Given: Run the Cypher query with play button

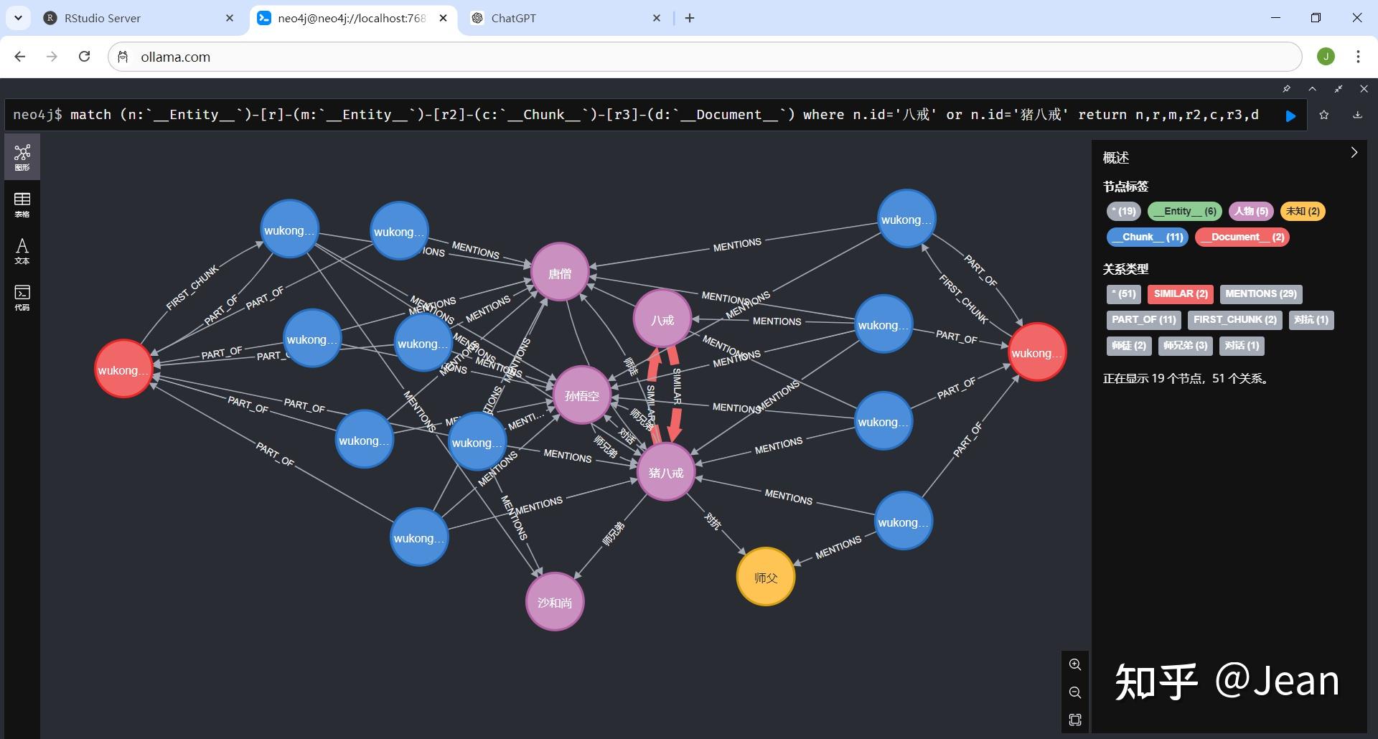Looking at the screenshot, I should 1290,116.
